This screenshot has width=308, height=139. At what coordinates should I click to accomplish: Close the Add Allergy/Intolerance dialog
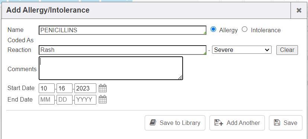pyautogui.click(x=299, y=10)
